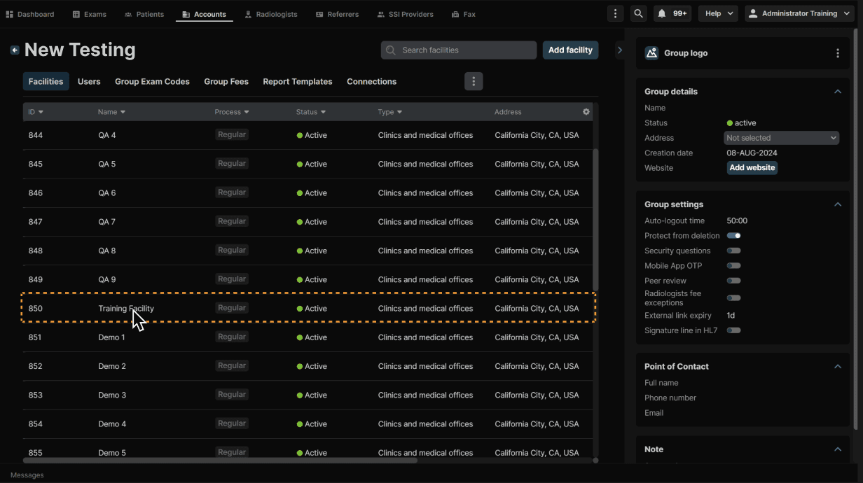This screenshot has height=483, width=863.
Task: Open the Group Fees tab
Action: tap(226, 81)
